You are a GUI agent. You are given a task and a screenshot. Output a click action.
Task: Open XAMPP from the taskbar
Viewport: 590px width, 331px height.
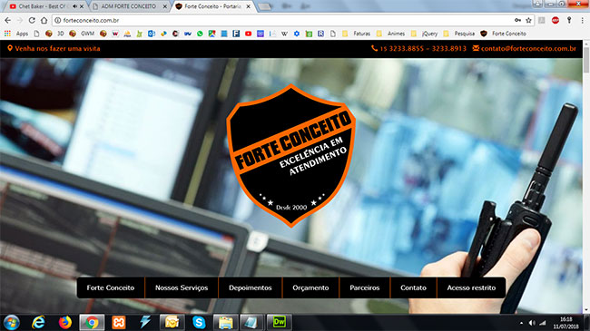[119, 322]
